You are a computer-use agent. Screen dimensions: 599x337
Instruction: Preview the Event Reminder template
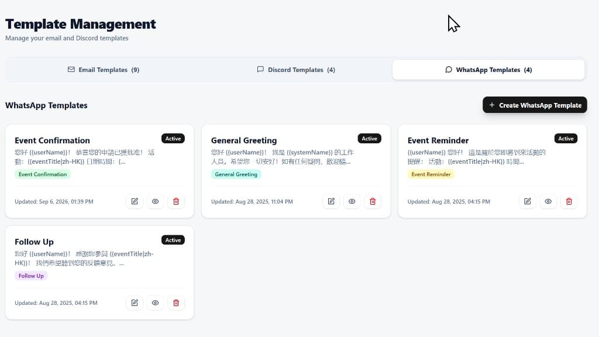point(548,201)
